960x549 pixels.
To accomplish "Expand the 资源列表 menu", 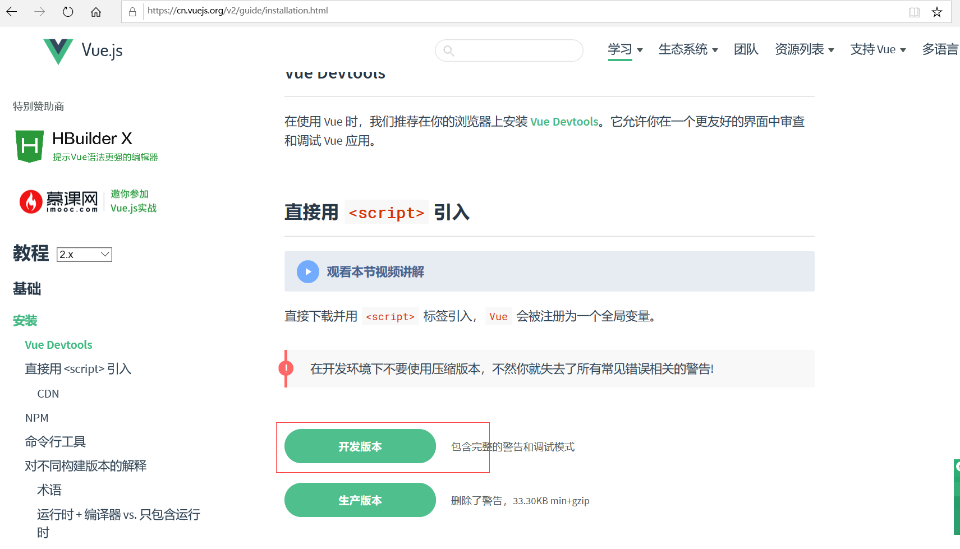I will (804, 50).
